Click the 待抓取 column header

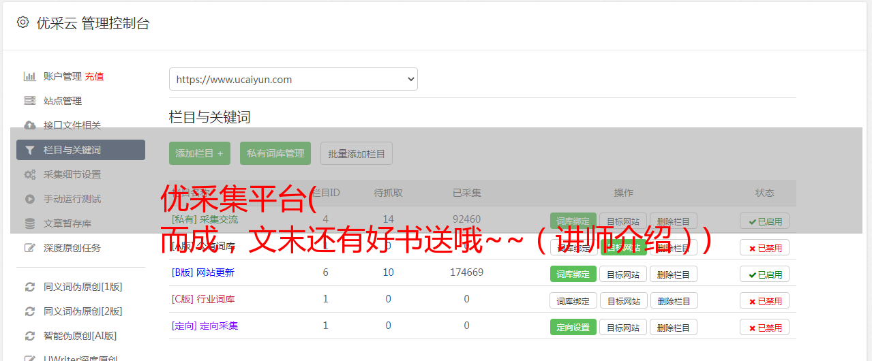(388, 193)
